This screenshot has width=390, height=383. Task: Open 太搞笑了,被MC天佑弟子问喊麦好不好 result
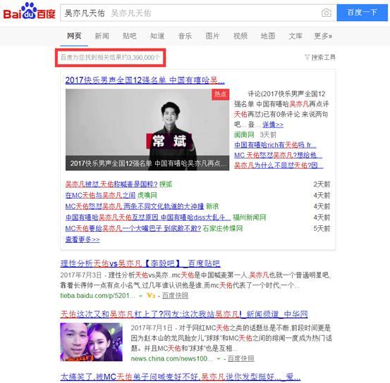pyautogui.click(x=181, y=377)
